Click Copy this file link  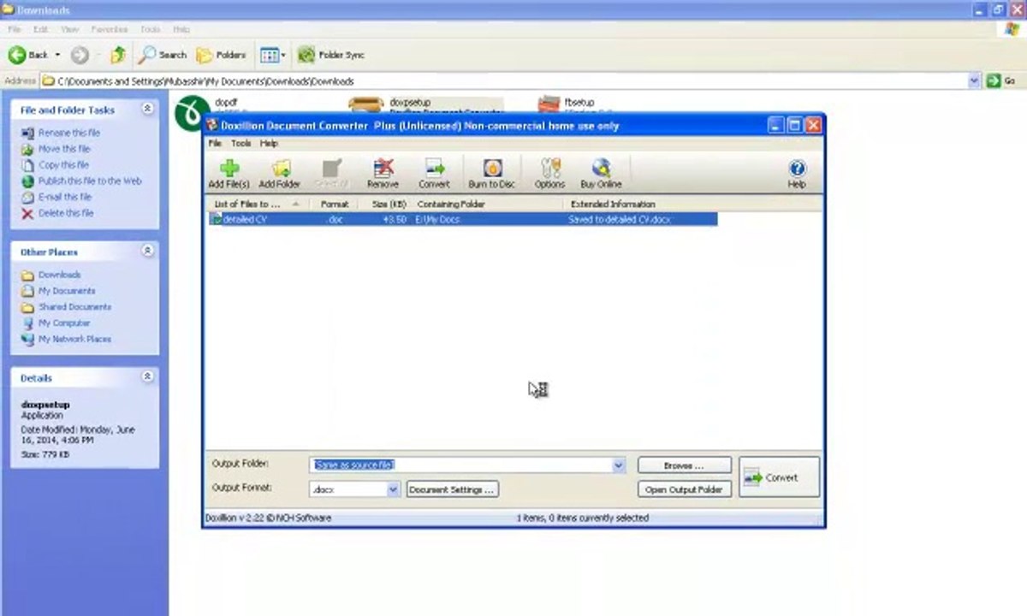(64, 165)
